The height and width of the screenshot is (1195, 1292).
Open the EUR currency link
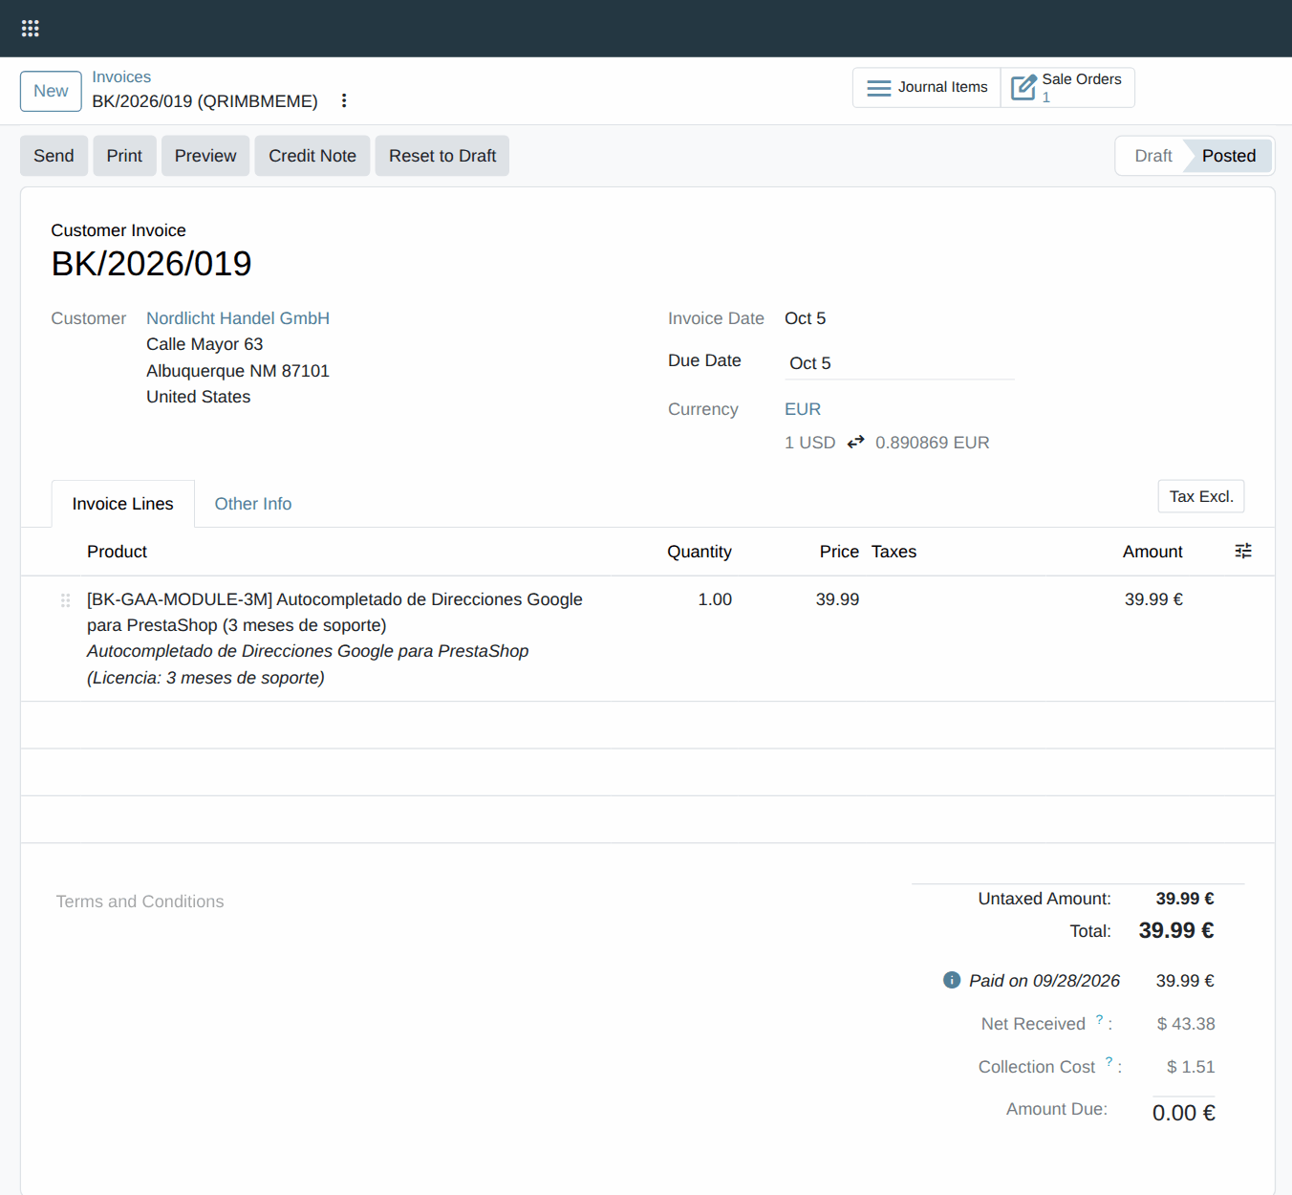point(803,409)
